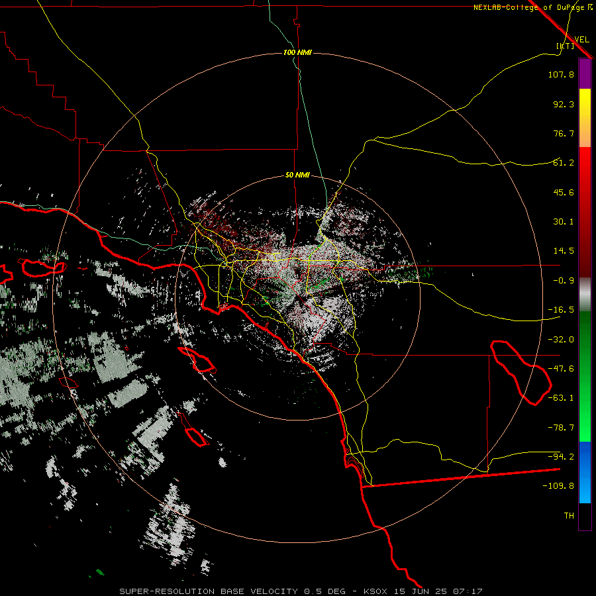Click the TH legend label
Screen dimensions: 596x596
[x=569, y=516]
